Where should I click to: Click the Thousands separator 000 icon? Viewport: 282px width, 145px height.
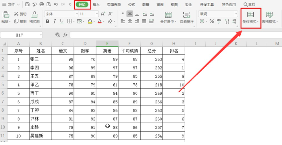219,21
